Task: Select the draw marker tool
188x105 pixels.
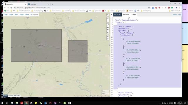Action: click(x=108, y=32)
